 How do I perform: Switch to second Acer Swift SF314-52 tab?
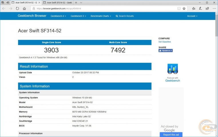click(x=58, y=3)
